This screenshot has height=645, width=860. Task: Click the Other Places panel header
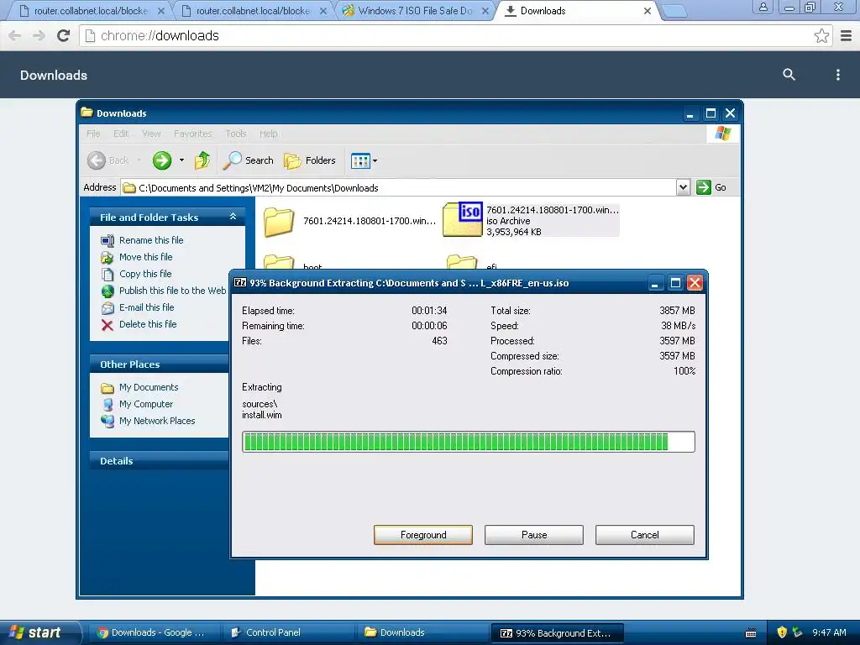pyautogui.click(x=159, y=364)
